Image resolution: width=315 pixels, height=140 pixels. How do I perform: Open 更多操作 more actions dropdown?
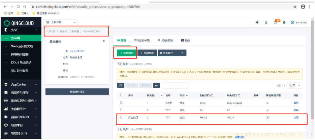[x=172, y=53]
